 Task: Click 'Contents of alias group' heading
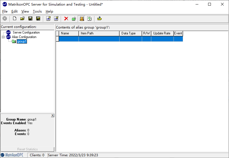[83, 27]
